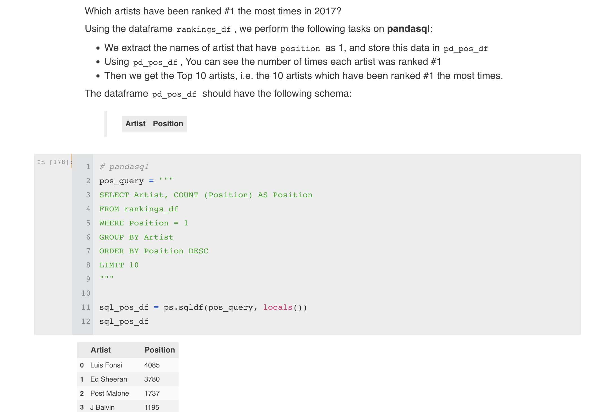Screen dimensions: 597x412
Task: Click the 'LIMIT 10' code line
Action: [119, 265]
